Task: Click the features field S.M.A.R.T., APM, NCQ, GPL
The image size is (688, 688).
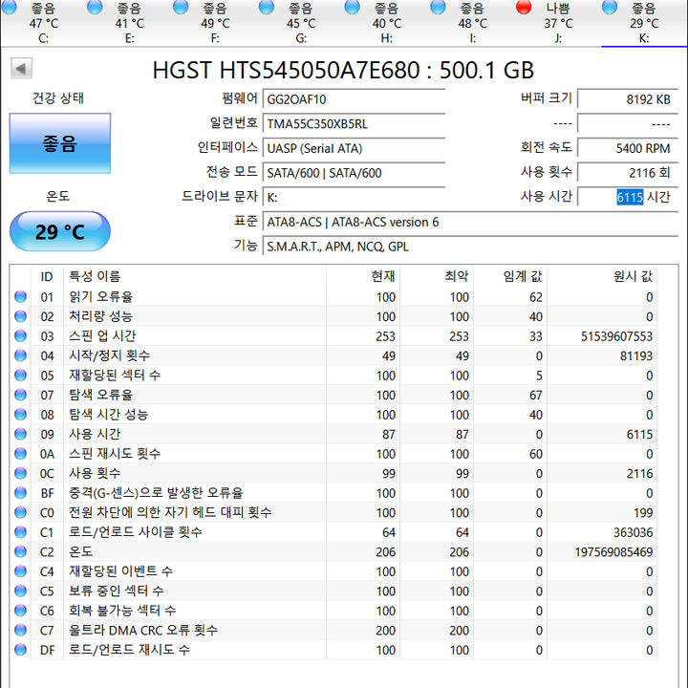Action: (470, 247)
